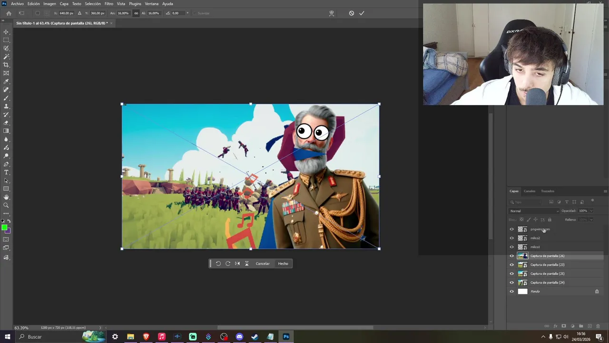
Task: Select the Zoom magnifier tool
Action: pyautogui.click(x=6, y=205)
